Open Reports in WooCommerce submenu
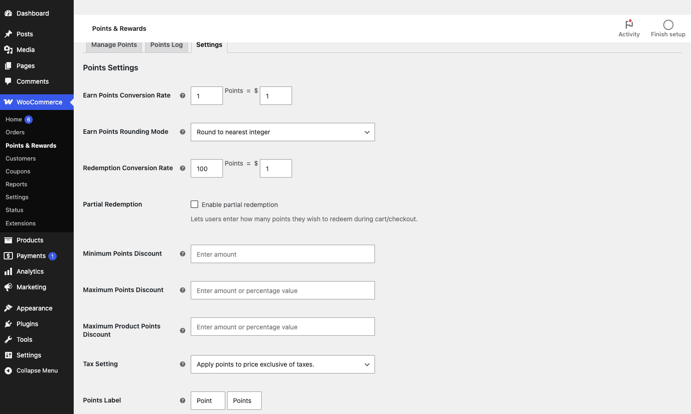This screenshot has width=691, height=414. (17, 184)
